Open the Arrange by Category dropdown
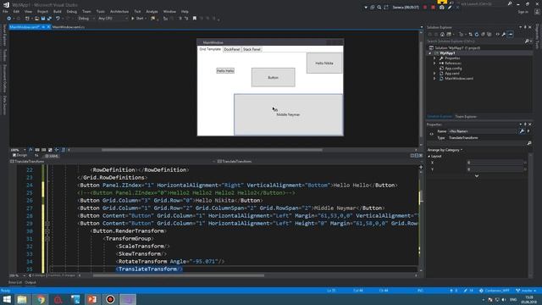 pos(445,150)
